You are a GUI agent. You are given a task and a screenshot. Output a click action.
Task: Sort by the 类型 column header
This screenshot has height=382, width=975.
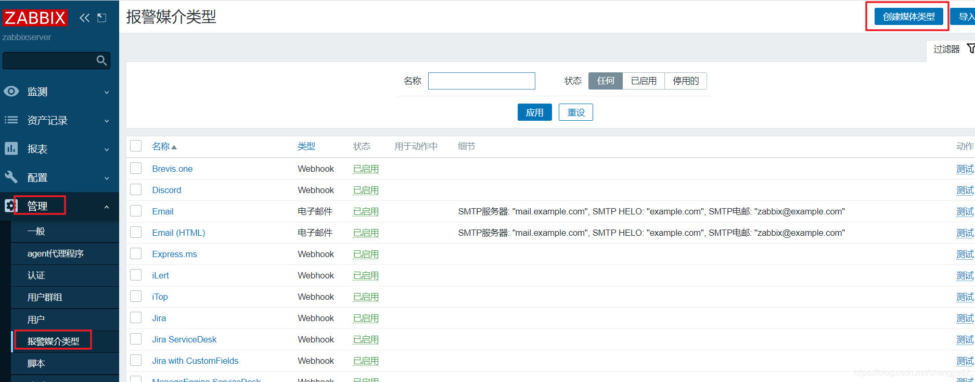[x=306, y=146]
